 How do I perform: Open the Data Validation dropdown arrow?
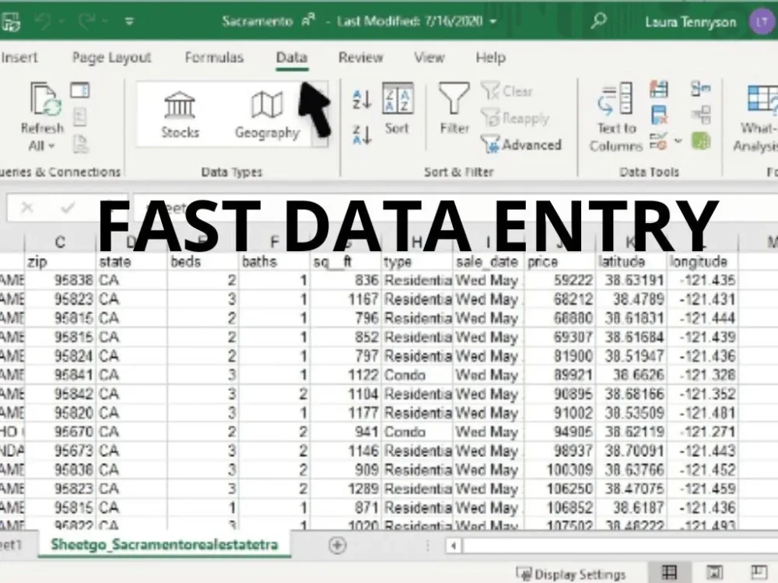pos(678,141)
